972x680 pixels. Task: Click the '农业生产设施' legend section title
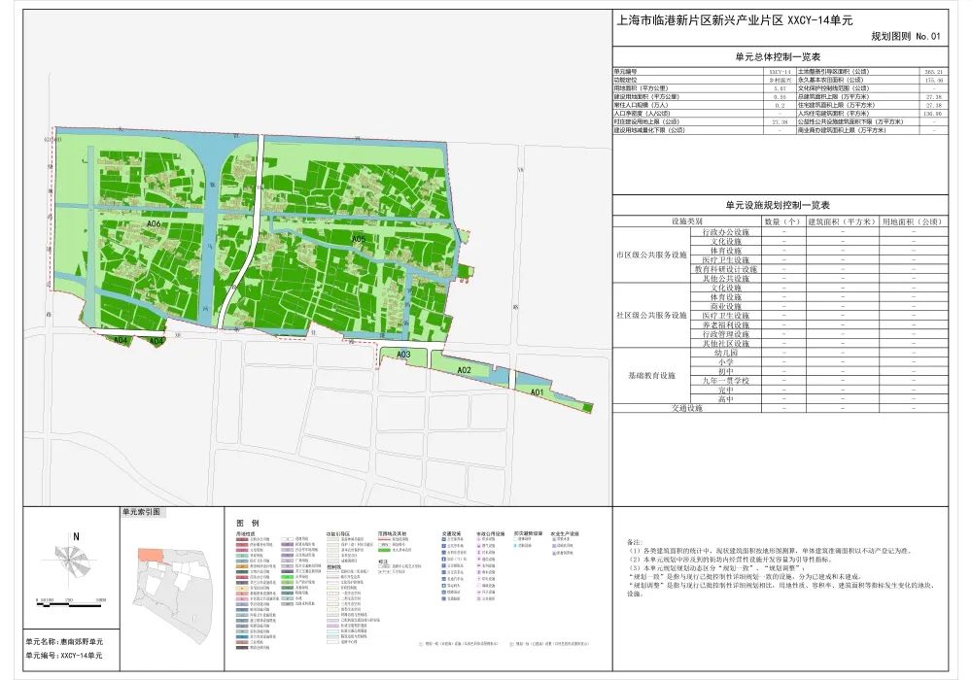pos(565,533)
